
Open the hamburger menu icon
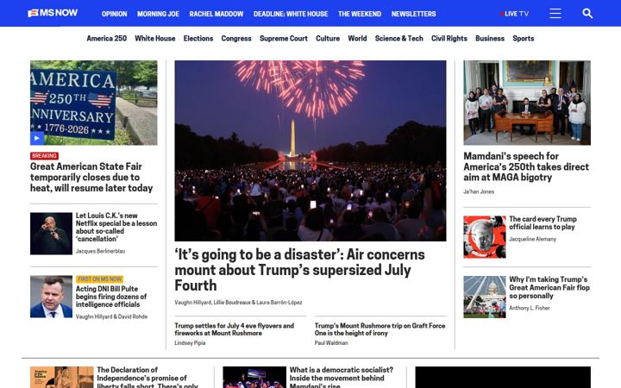pos(555,14)
